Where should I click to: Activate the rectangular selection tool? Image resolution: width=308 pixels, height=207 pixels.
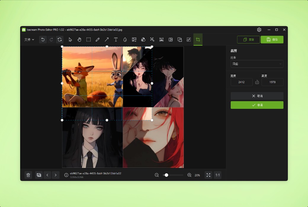[89, 39]
